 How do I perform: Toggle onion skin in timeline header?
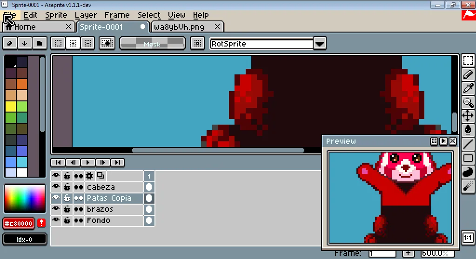click(x=101, y=176)
